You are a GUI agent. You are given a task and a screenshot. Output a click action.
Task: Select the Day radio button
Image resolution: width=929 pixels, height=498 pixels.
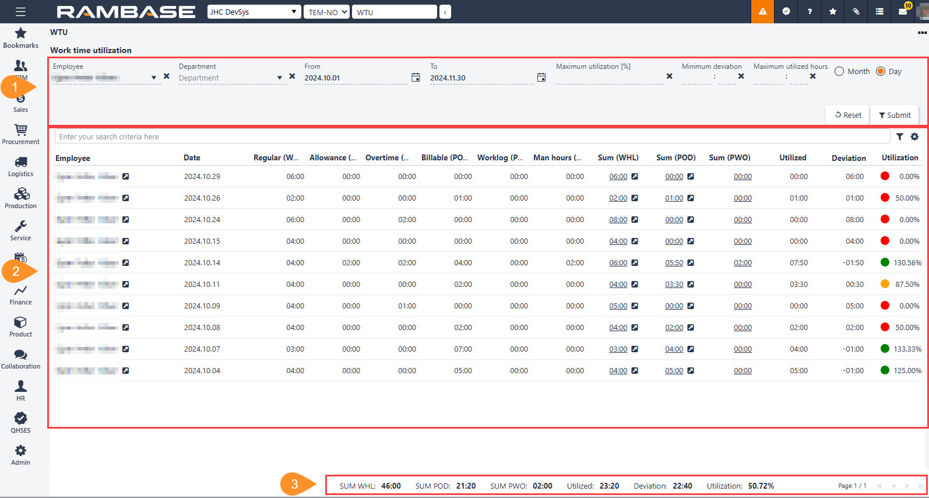[x=881, y=71]
